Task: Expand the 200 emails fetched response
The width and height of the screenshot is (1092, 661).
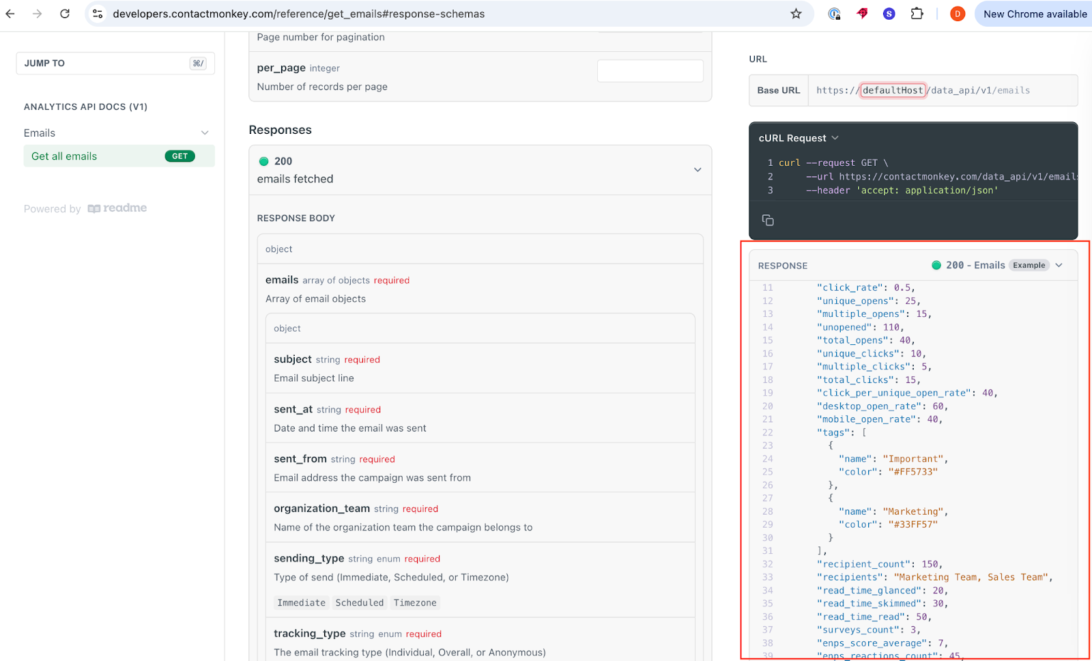Action: coord(697,170)
